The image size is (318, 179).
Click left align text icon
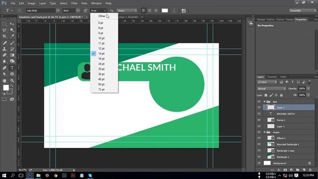[144, 10]
